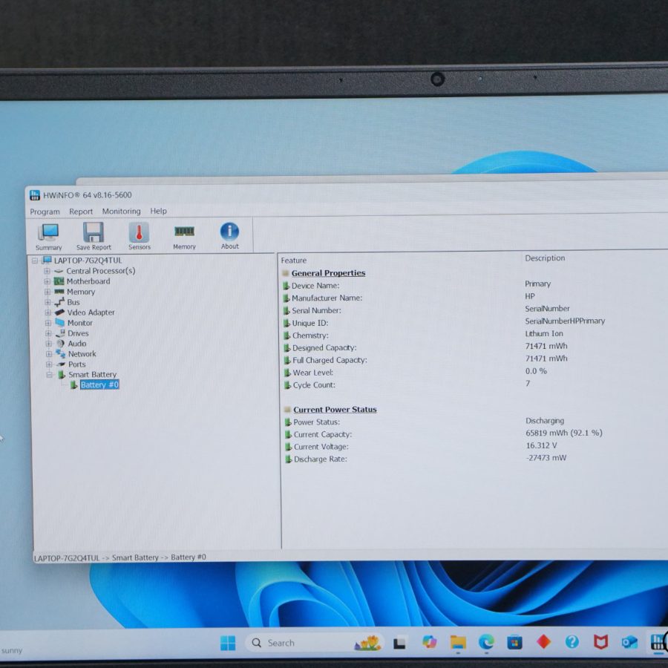Select Smart Battery in the tree

click(93, 375)
